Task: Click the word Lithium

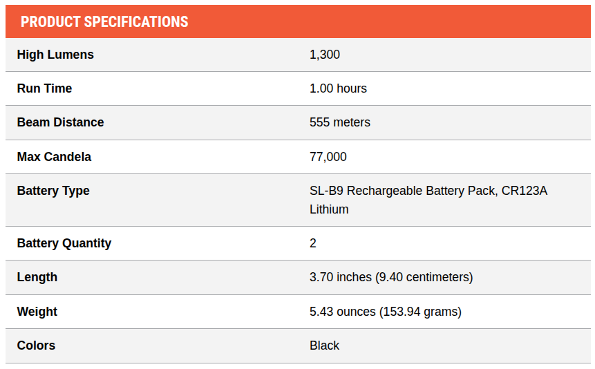Action: point(329,209)
